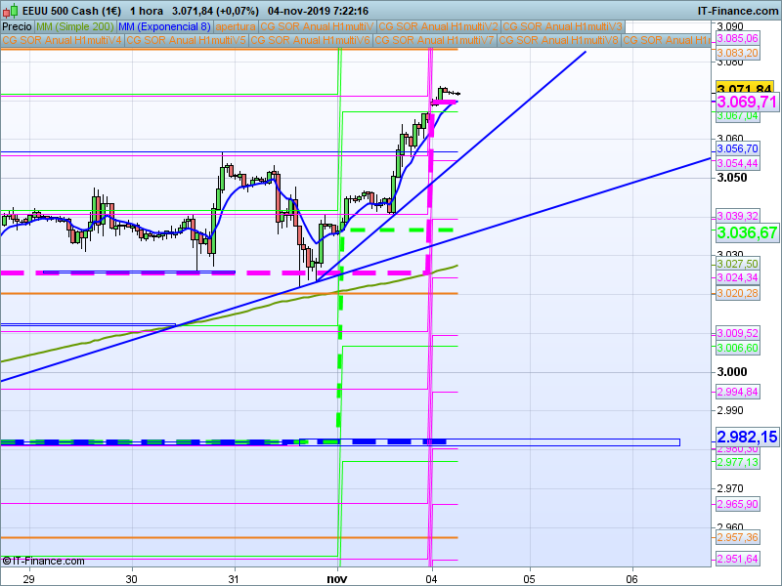This screenshot has height=586, width=782.
Task: Select the MM (Simple 200) indicator label
Action: coord(73,26)
